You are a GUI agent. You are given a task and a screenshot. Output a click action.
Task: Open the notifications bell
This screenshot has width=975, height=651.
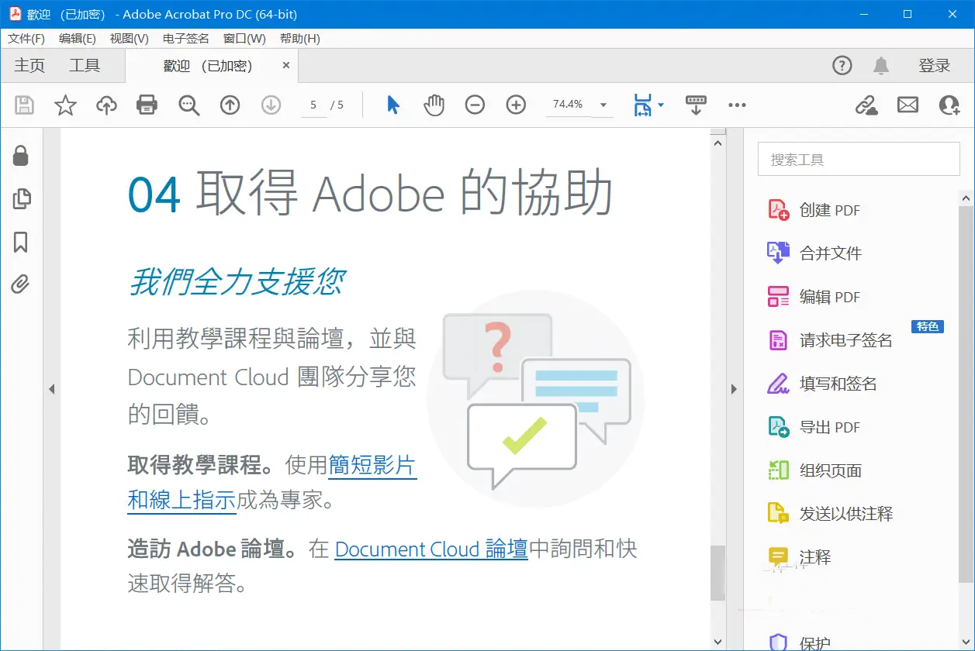coord(881,66)
